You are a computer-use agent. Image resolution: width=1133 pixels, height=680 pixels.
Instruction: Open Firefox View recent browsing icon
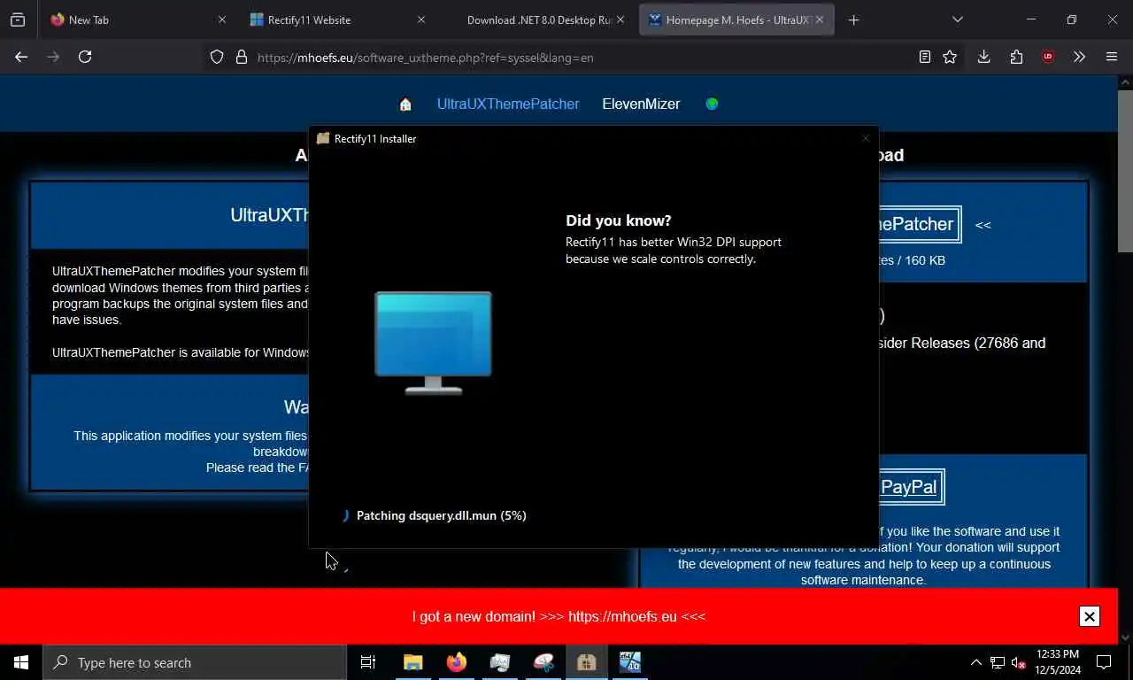pos(18,19)
